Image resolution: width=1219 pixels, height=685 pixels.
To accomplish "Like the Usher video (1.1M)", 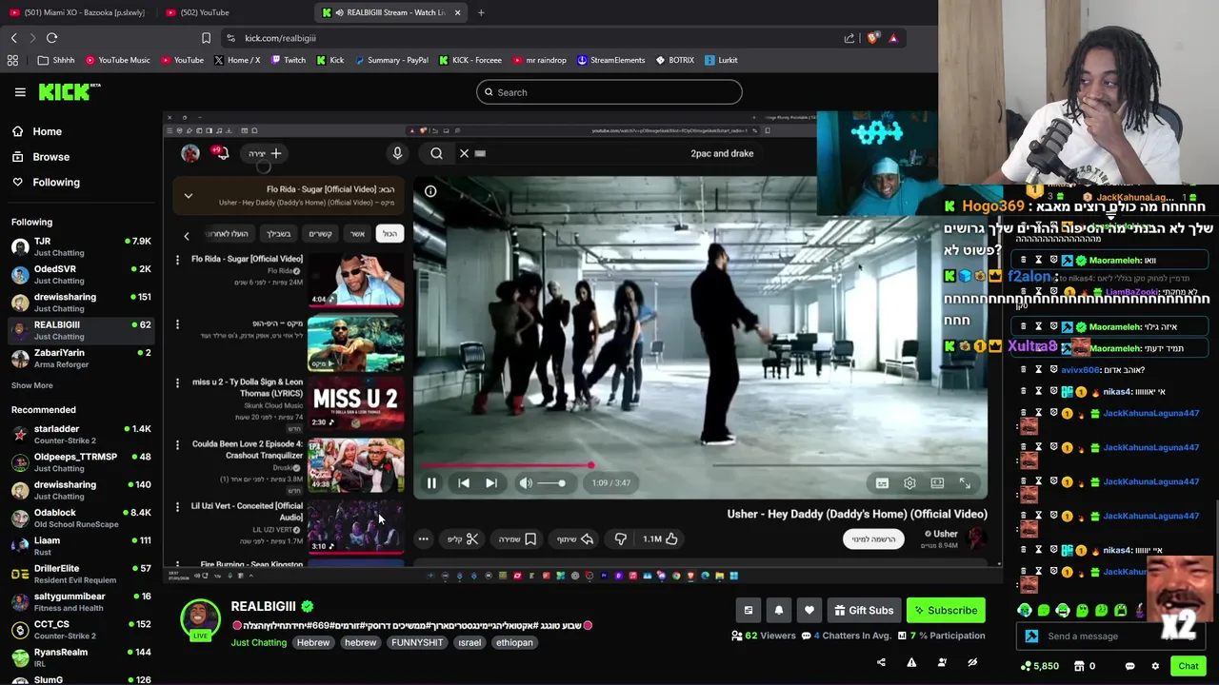I will click(660, 538).
